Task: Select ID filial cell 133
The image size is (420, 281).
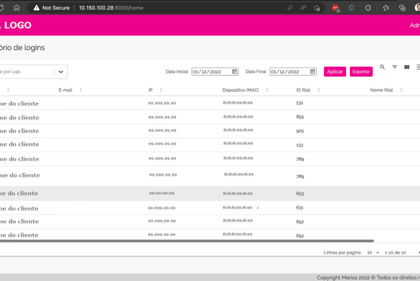Action: click(x=299, y=145)
